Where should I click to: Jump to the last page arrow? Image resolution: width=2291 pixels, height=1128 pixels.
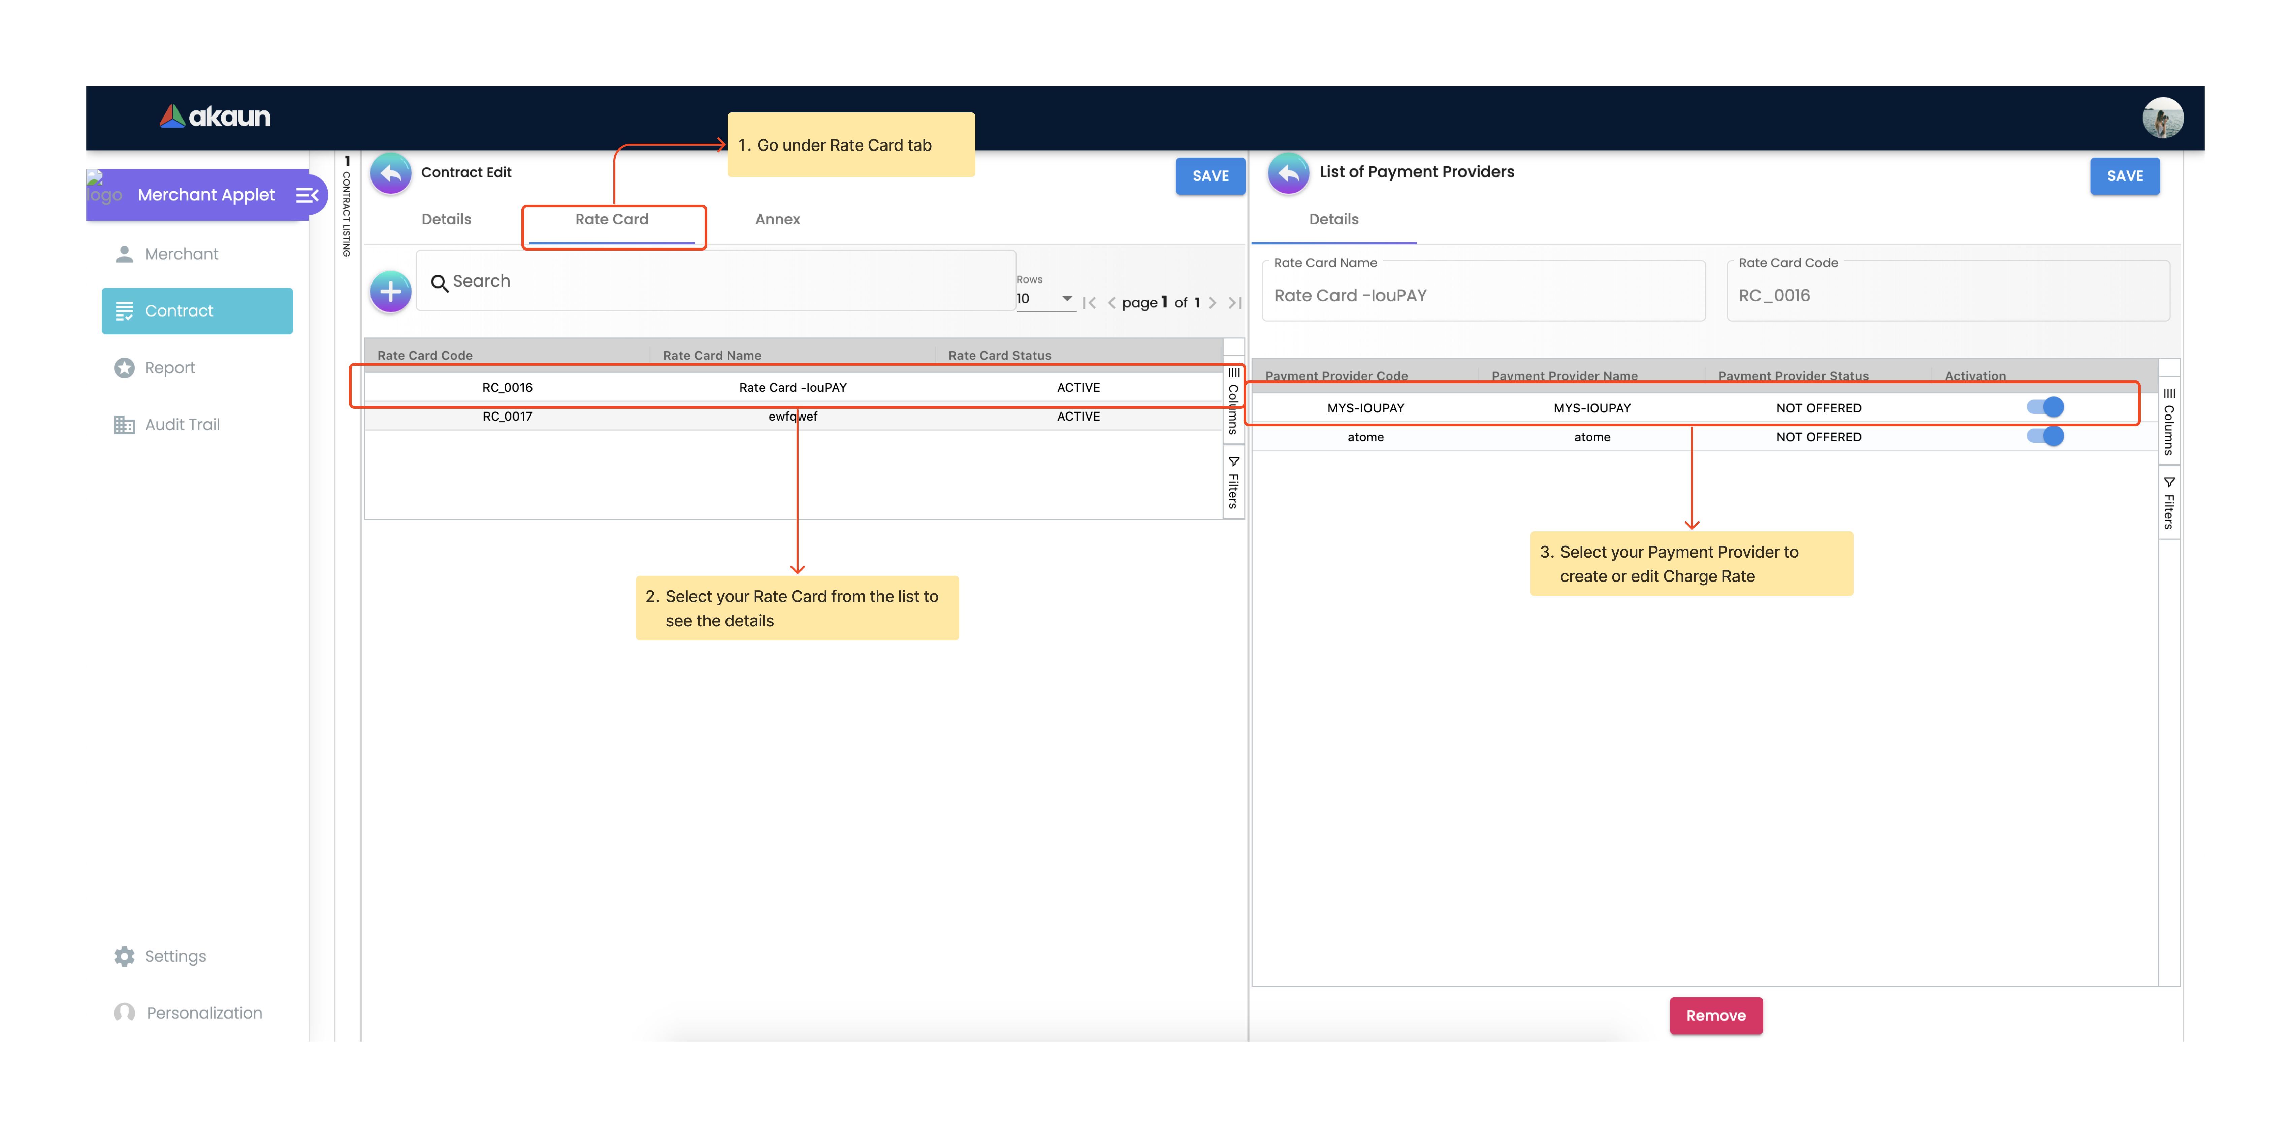pos(1234,303)
